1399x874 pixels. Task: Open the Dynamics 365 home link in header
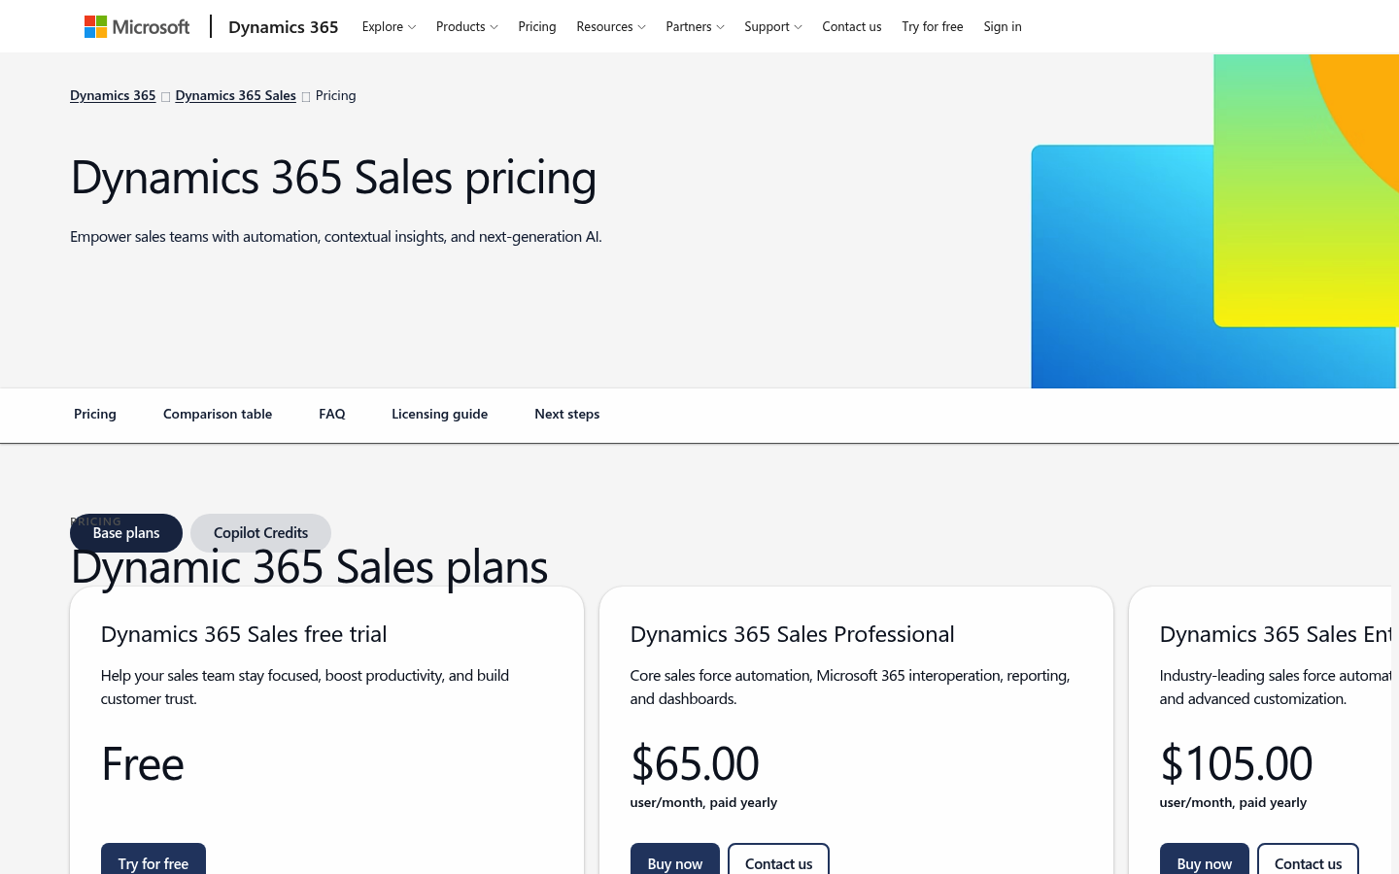point(283,26)
